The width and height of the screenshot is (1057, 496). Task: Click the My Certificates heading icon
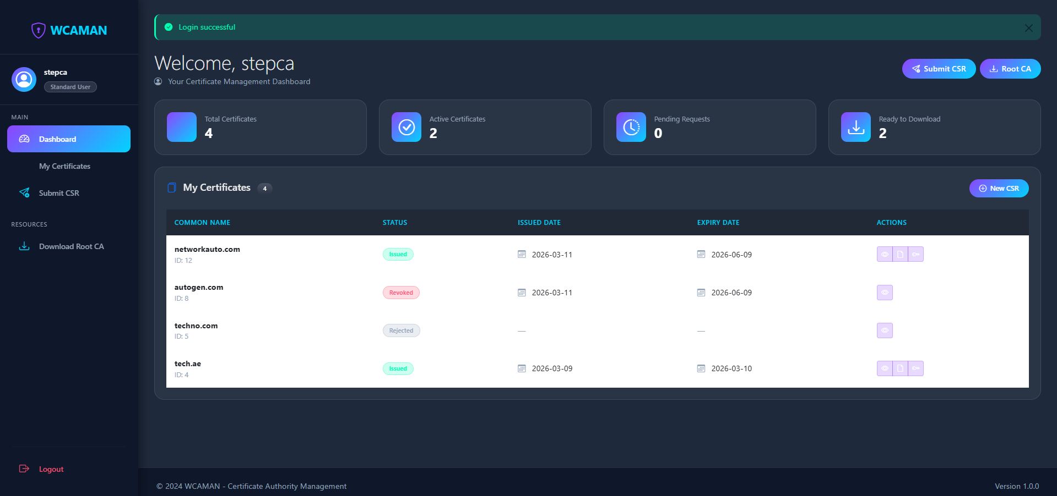172,188
